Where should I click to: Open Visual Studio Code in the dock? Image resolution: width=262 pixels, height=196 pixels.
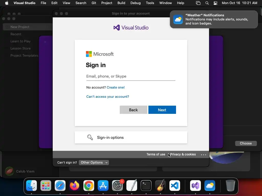[x=175, y=186]
